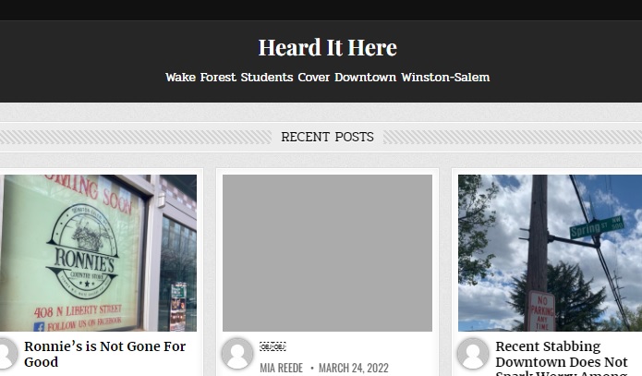The image size is (642, 376).
Task: Click the top black navigation bar
Action: (321, 10)
